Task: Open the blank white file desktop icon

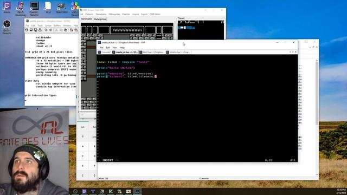Action: point(48,6)
